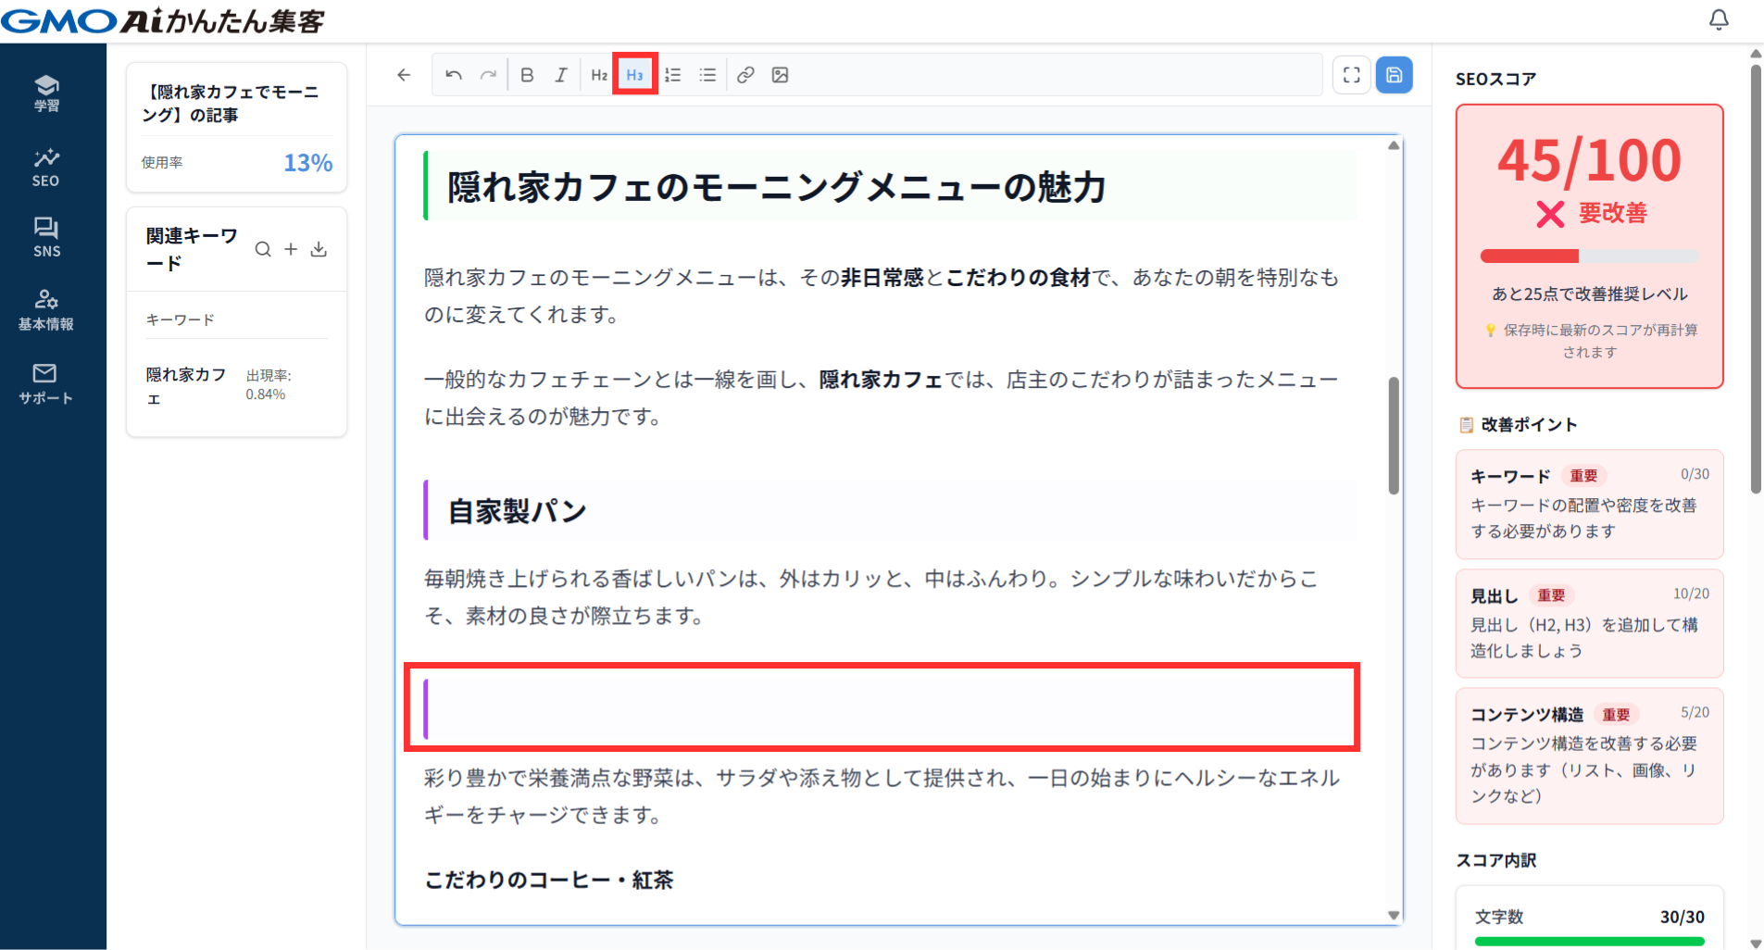Search related keywords with magnifier icon
Viewport: 1764px width, 950px height.
(x=263, y=249)
